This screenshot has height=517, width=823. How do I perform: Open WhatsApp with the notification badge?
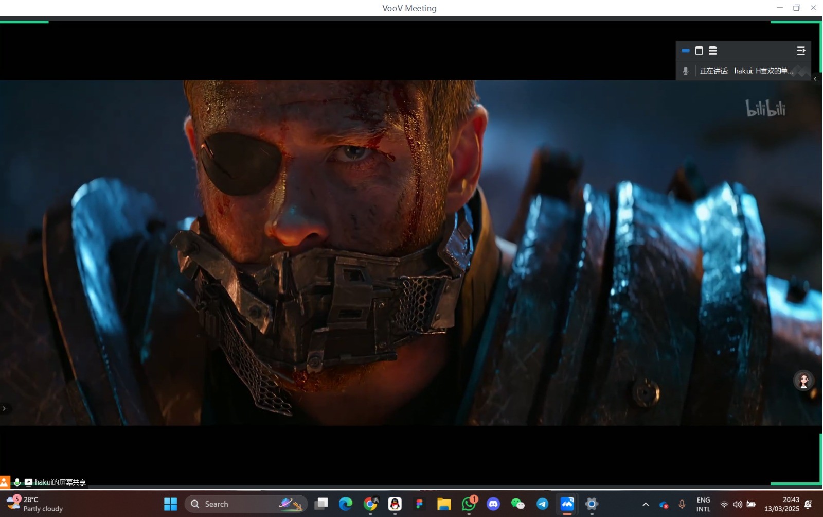pyautogui.click(x=469, y=504)
